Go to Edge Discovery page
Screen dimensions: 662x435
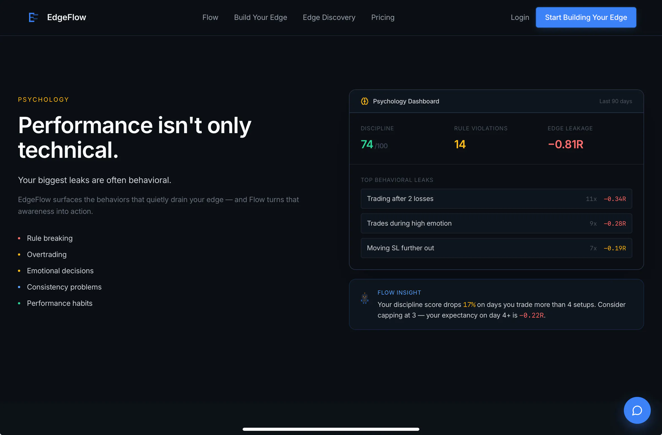tap(329, 17)
